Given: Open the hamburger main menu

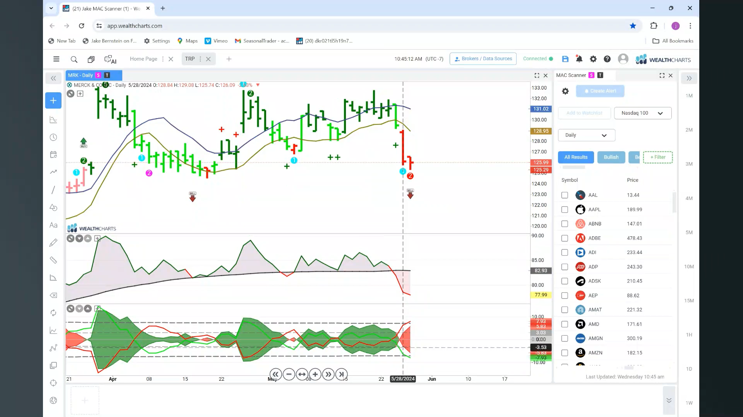Looking at the screenshot, I should [56, 59].
